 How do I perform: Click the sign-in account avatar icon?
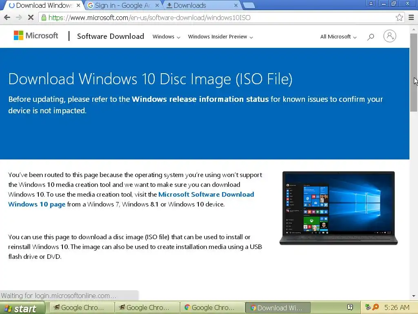(x=390, y=36)
